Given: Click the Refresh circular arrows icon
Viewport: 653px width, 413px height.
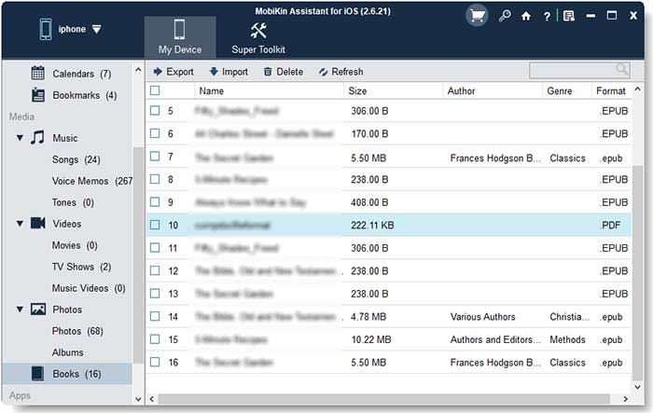Looking at the screenshot, I should point(323,72).
